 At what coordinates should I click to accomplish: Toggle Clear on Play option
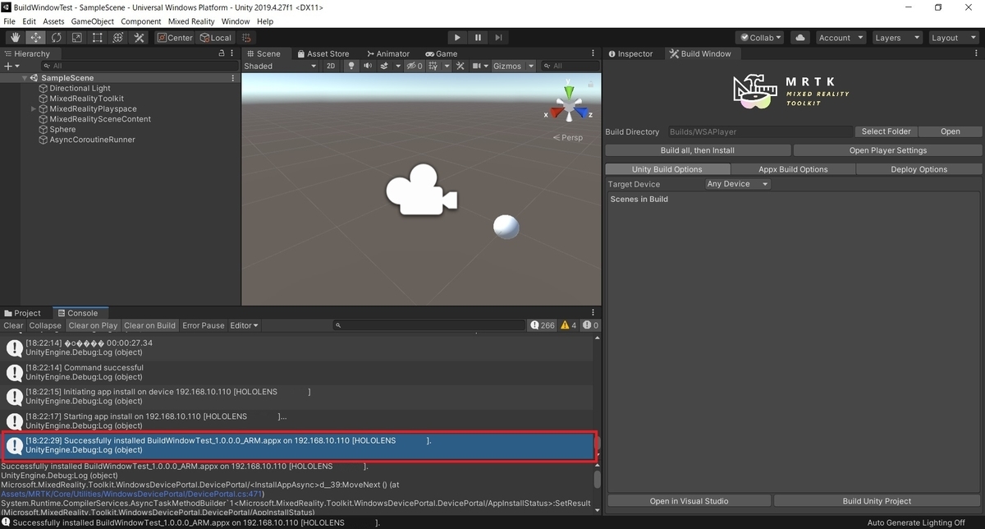coord(93,325)
